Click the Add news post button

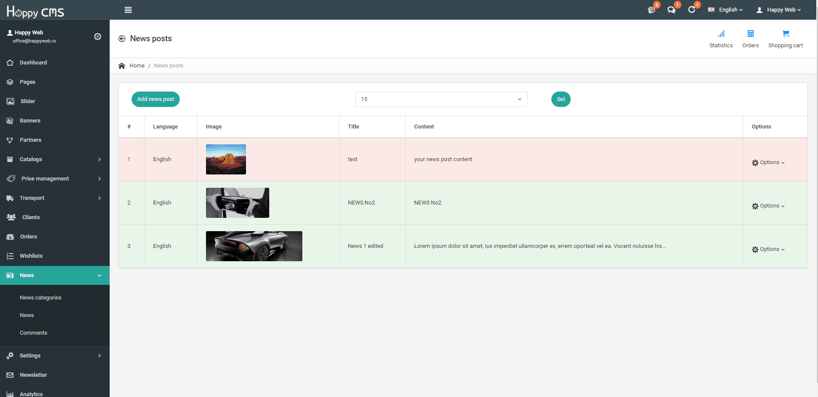click(156, 99)
